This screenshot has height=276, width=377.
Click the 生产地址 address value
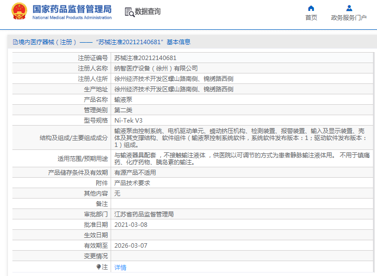174,89
